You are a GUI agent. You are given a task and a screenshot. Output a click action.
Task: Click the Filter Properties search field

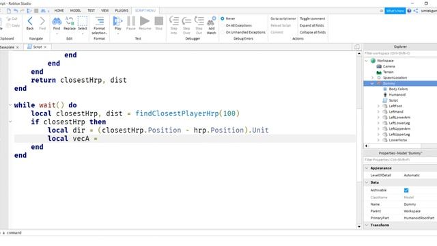point(400,160)
